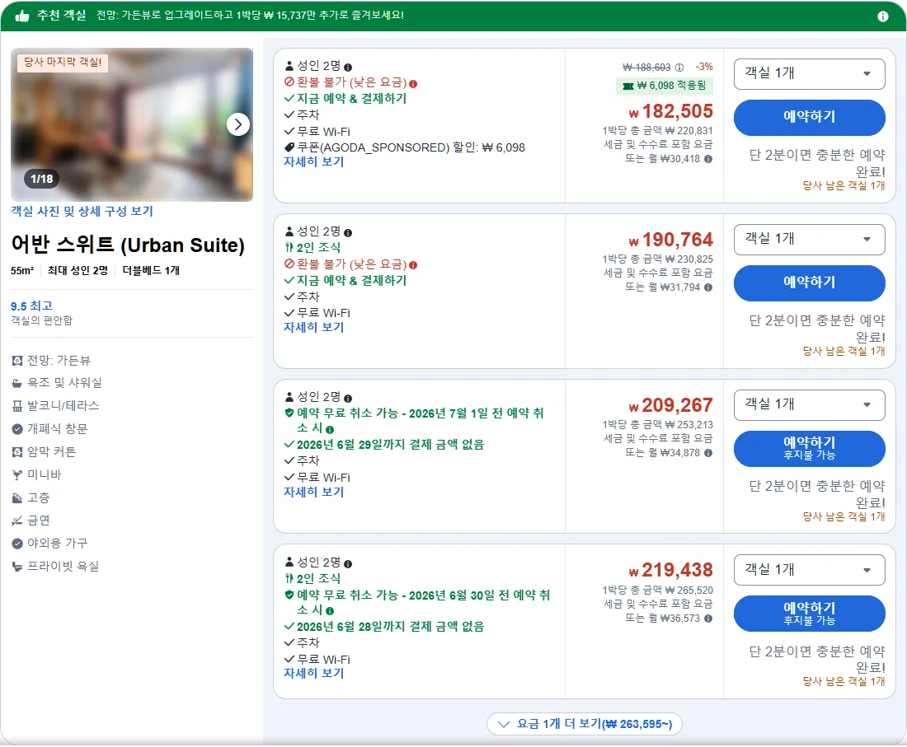Click the 성인 2명 info icon in the ₩209,267 rate
Viewport: 907px width, 747px height.
[348, 398]
